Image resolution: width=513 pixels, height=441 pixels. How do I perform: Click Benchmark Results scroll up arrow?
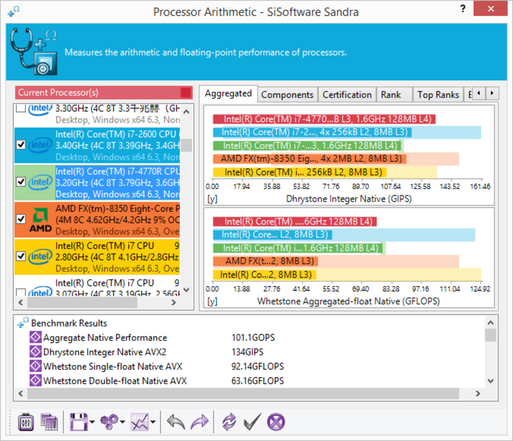pos(491,323)
